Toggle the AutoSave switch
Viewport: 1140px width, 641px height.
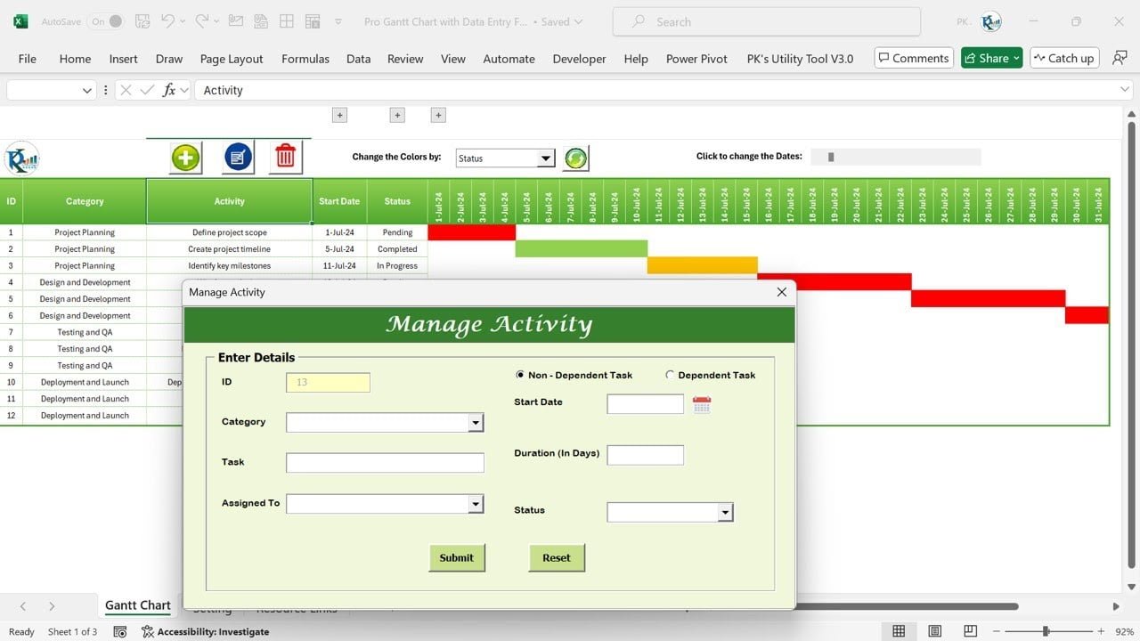(107, 21)
